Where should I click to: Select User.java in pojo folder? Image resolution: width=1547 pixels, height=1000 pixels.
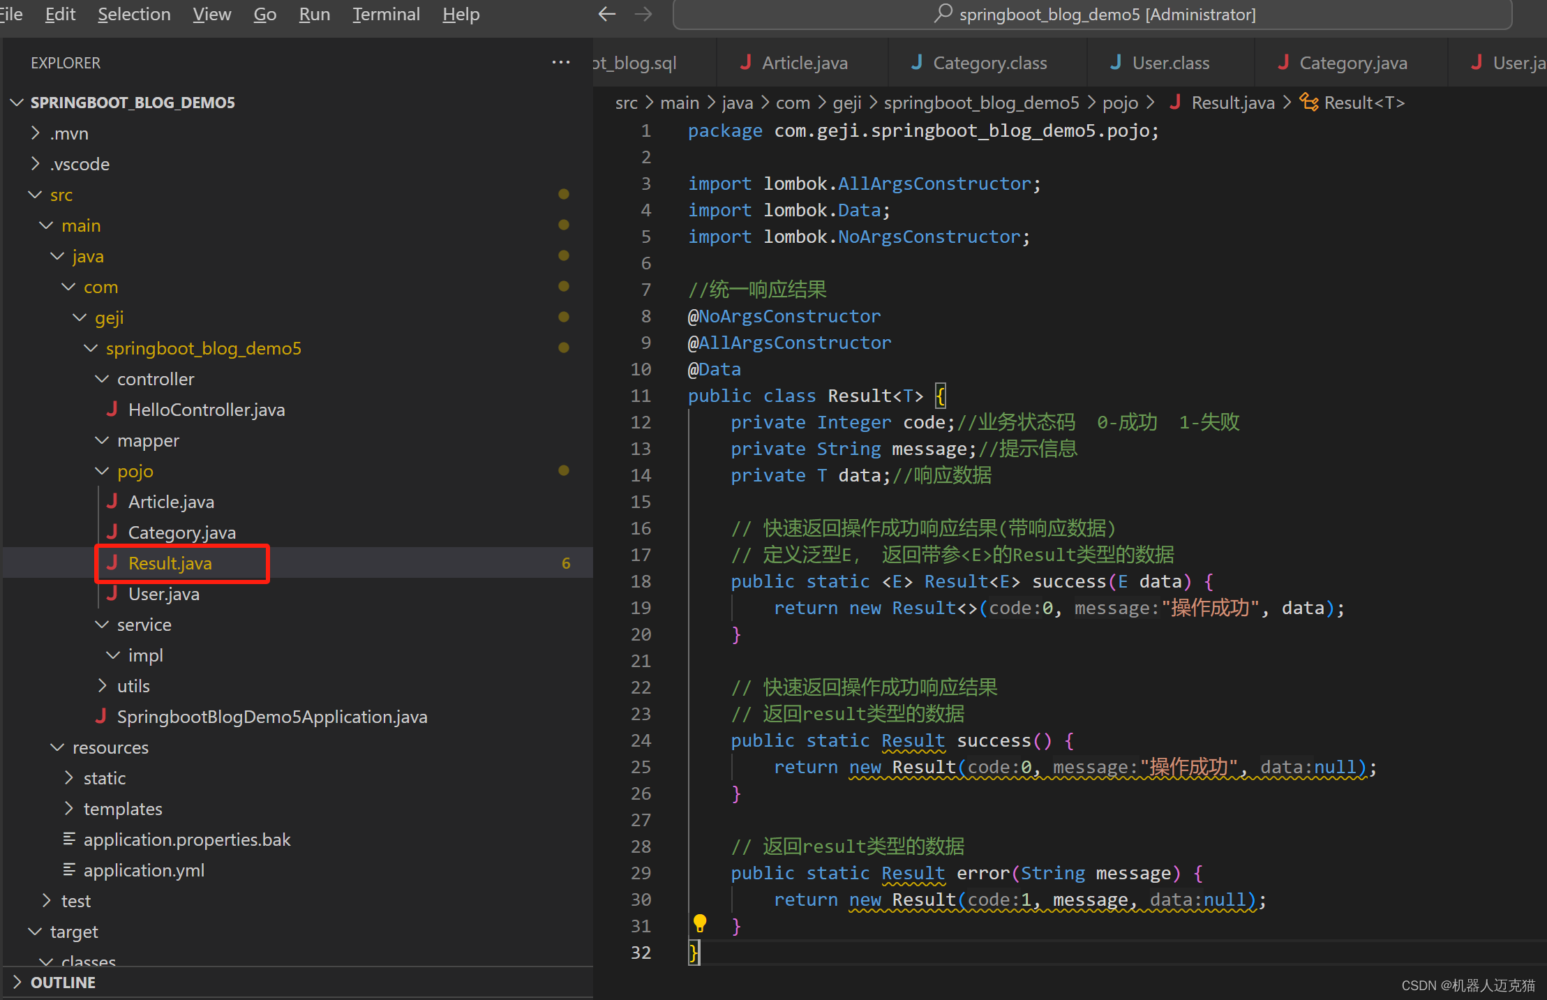pos(161,593)
